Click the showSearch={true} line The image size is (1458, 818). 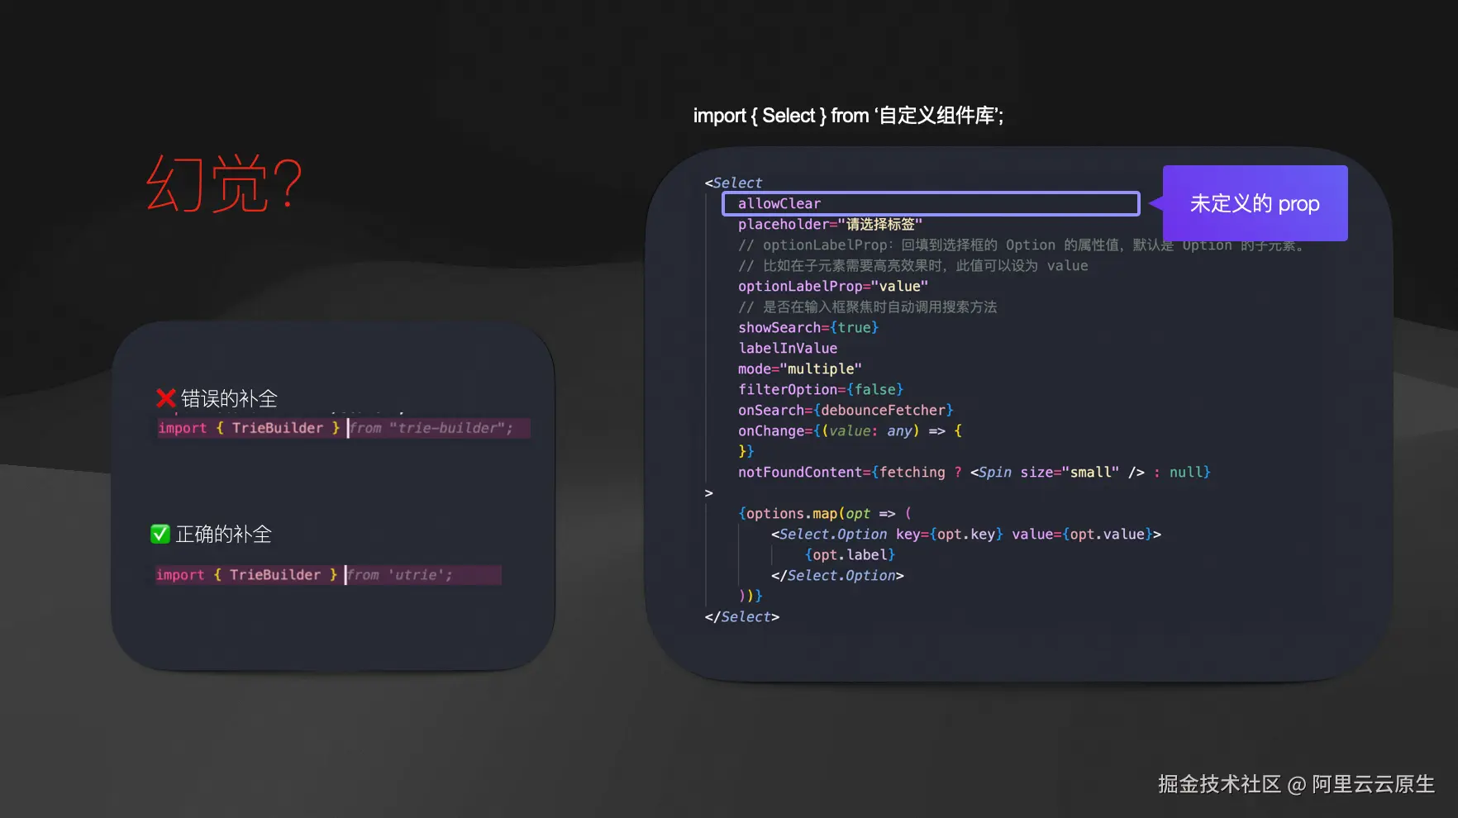click(808, 327)
